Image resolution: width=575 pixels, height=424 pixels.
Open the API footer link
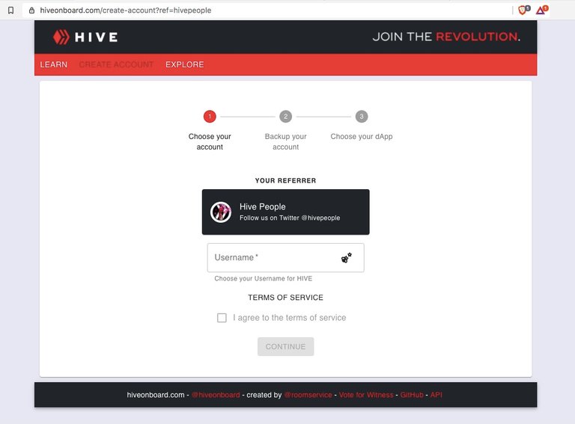coord(436,395)
